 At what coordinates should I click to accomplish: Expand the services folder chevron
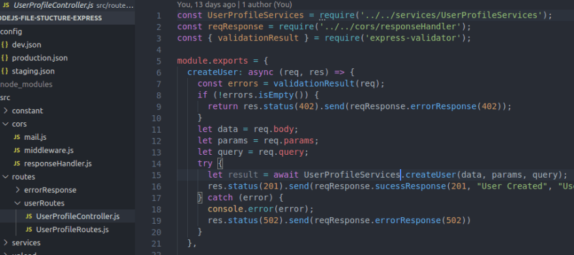tap(5, 243)
